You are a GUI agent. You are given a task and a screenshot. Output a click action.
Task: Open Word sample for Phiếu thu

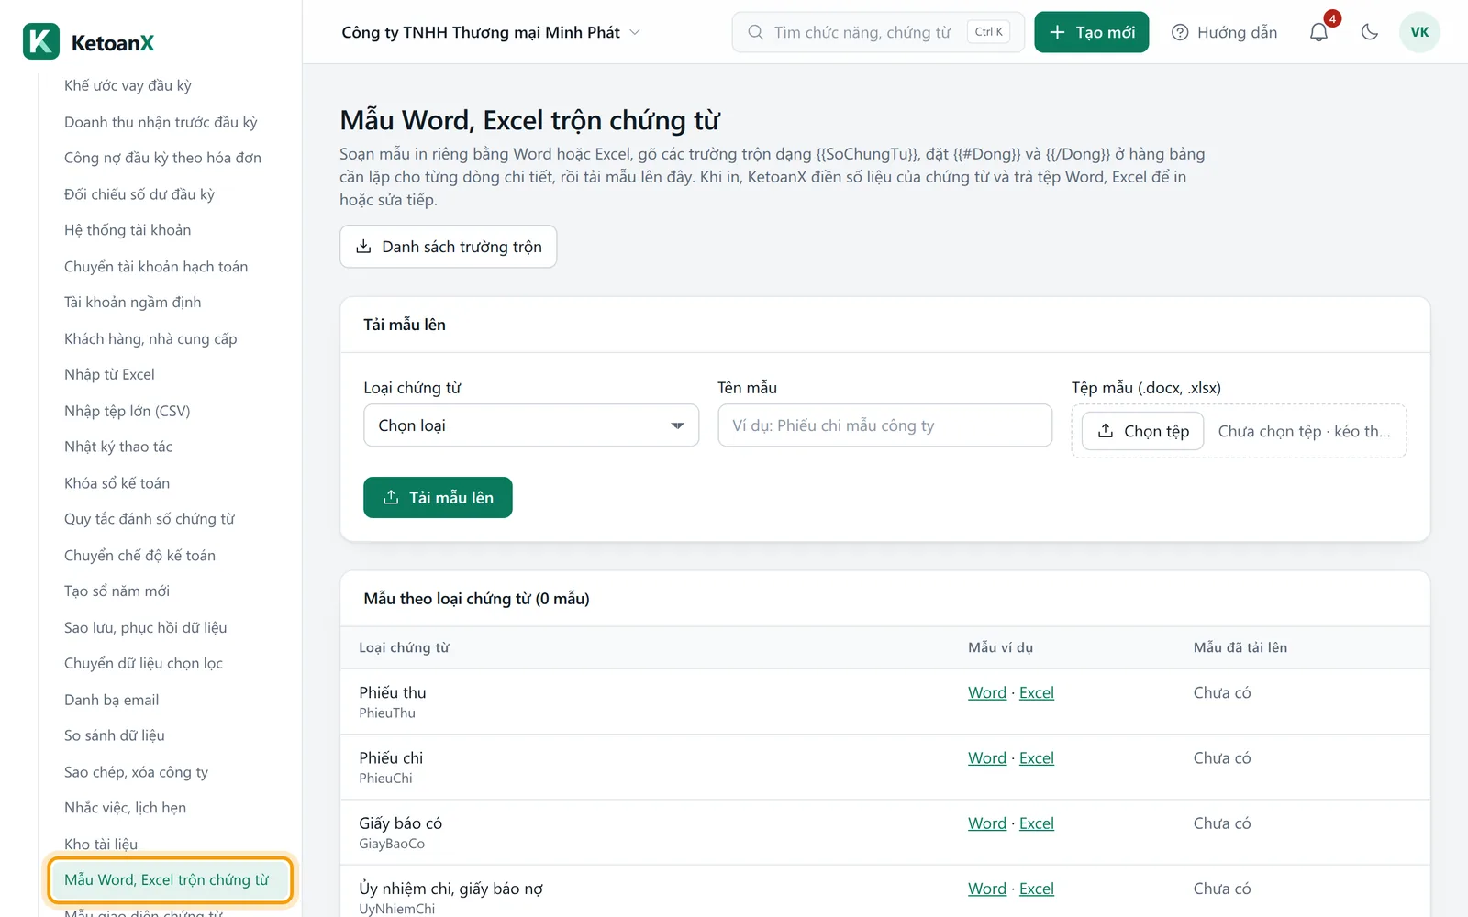987,692
